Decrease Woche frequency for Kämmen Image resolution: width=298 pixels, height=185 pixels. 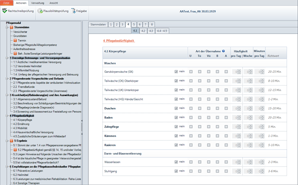coord(251,137)
